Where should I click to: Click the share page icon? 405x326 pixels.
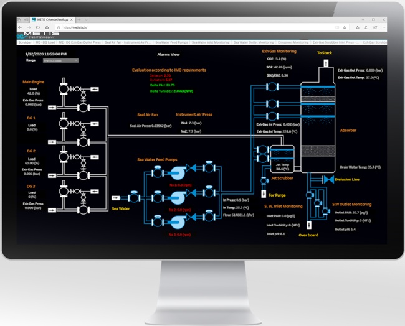[375, 27]
